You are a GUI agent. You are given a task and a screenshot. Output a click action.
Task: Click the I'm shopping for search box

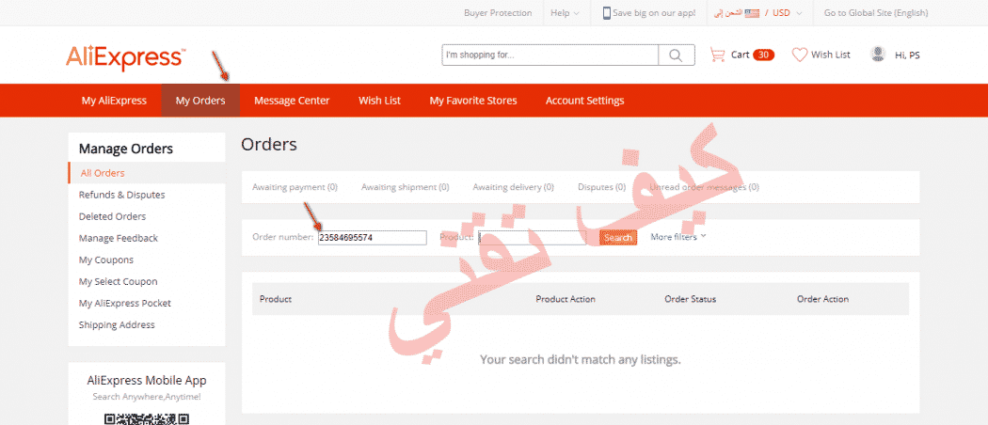(x=550, y=55)
